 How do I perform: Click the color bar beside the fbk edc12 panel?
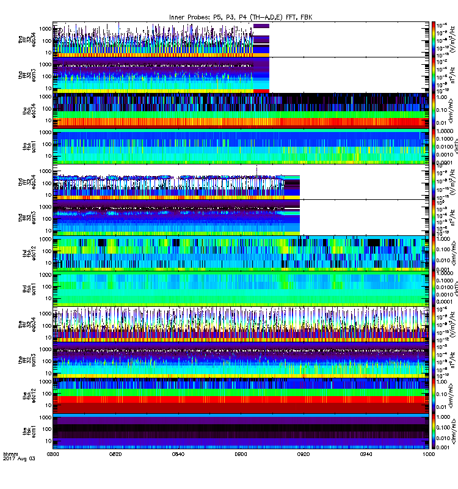click(x=434, y=395)
